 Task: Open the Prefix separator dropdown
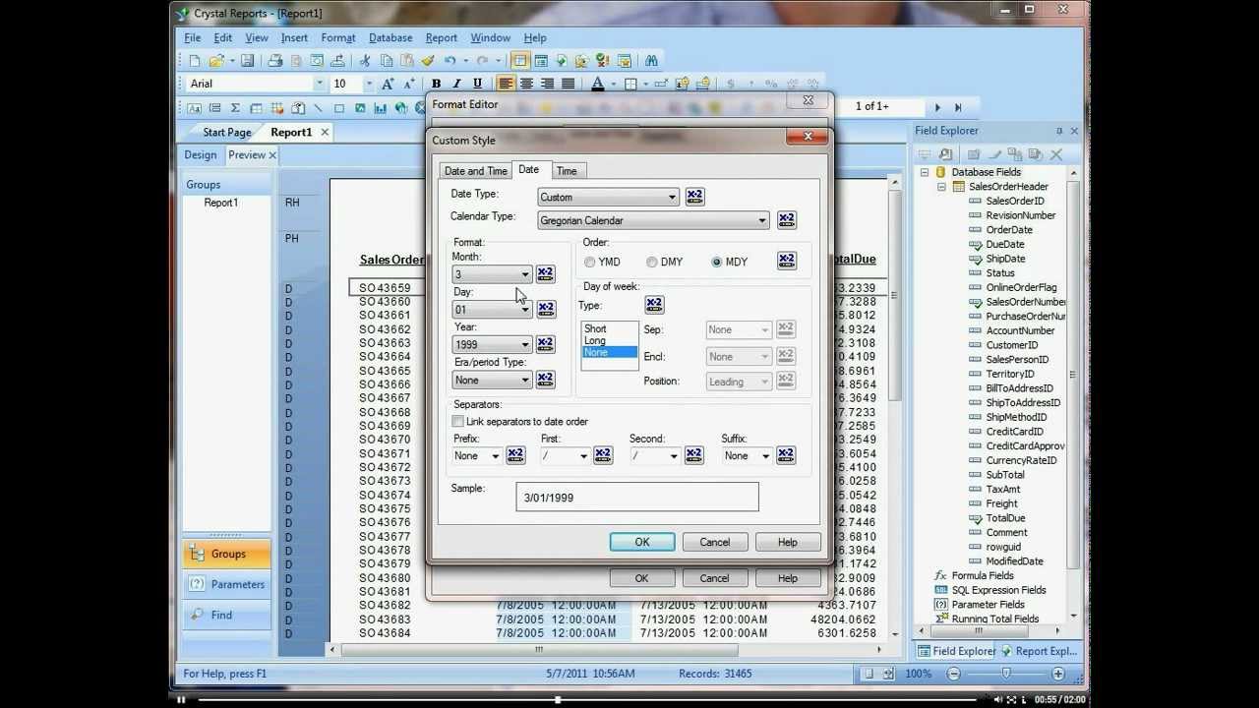(x=495, y=456)
